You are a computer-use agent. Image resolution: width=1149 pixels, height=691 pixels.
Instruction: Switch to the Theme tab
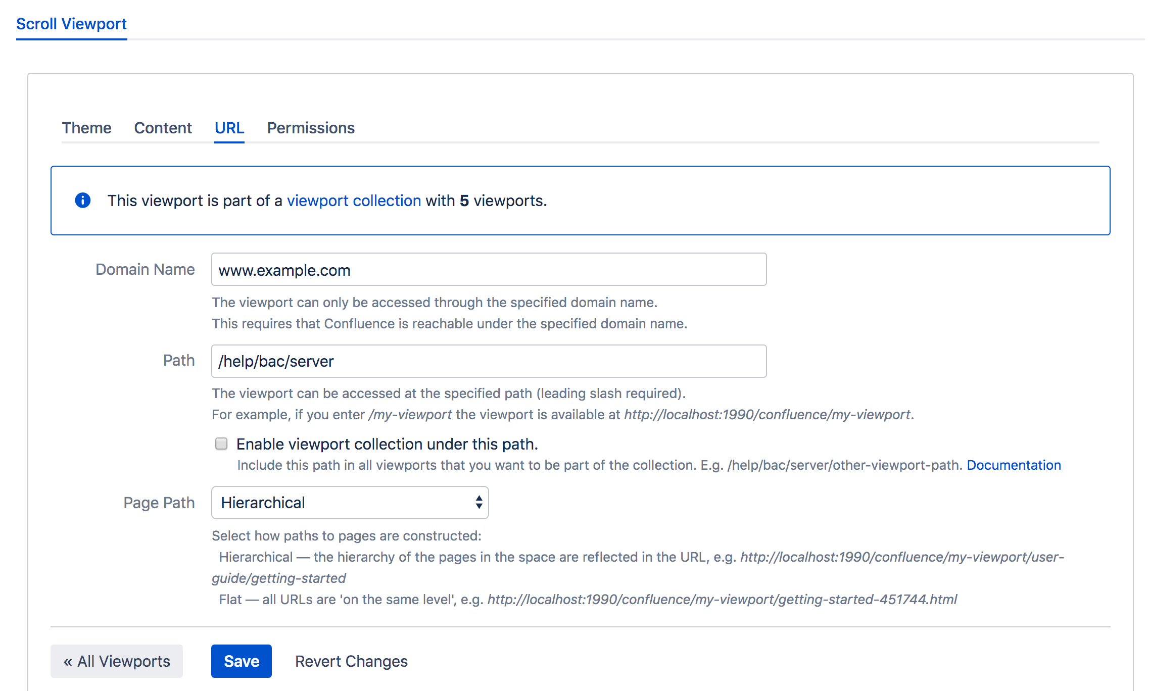pyautogui.click(x=86, y=128)
